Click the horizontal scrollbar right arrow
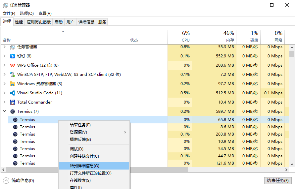The height and width of the screenshot is (189, 295). 286,170
